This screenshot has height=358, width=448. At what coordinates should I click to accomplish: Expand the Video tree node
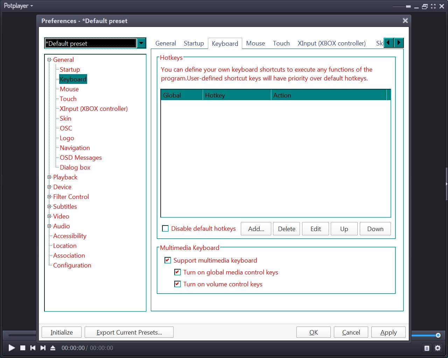49,216
